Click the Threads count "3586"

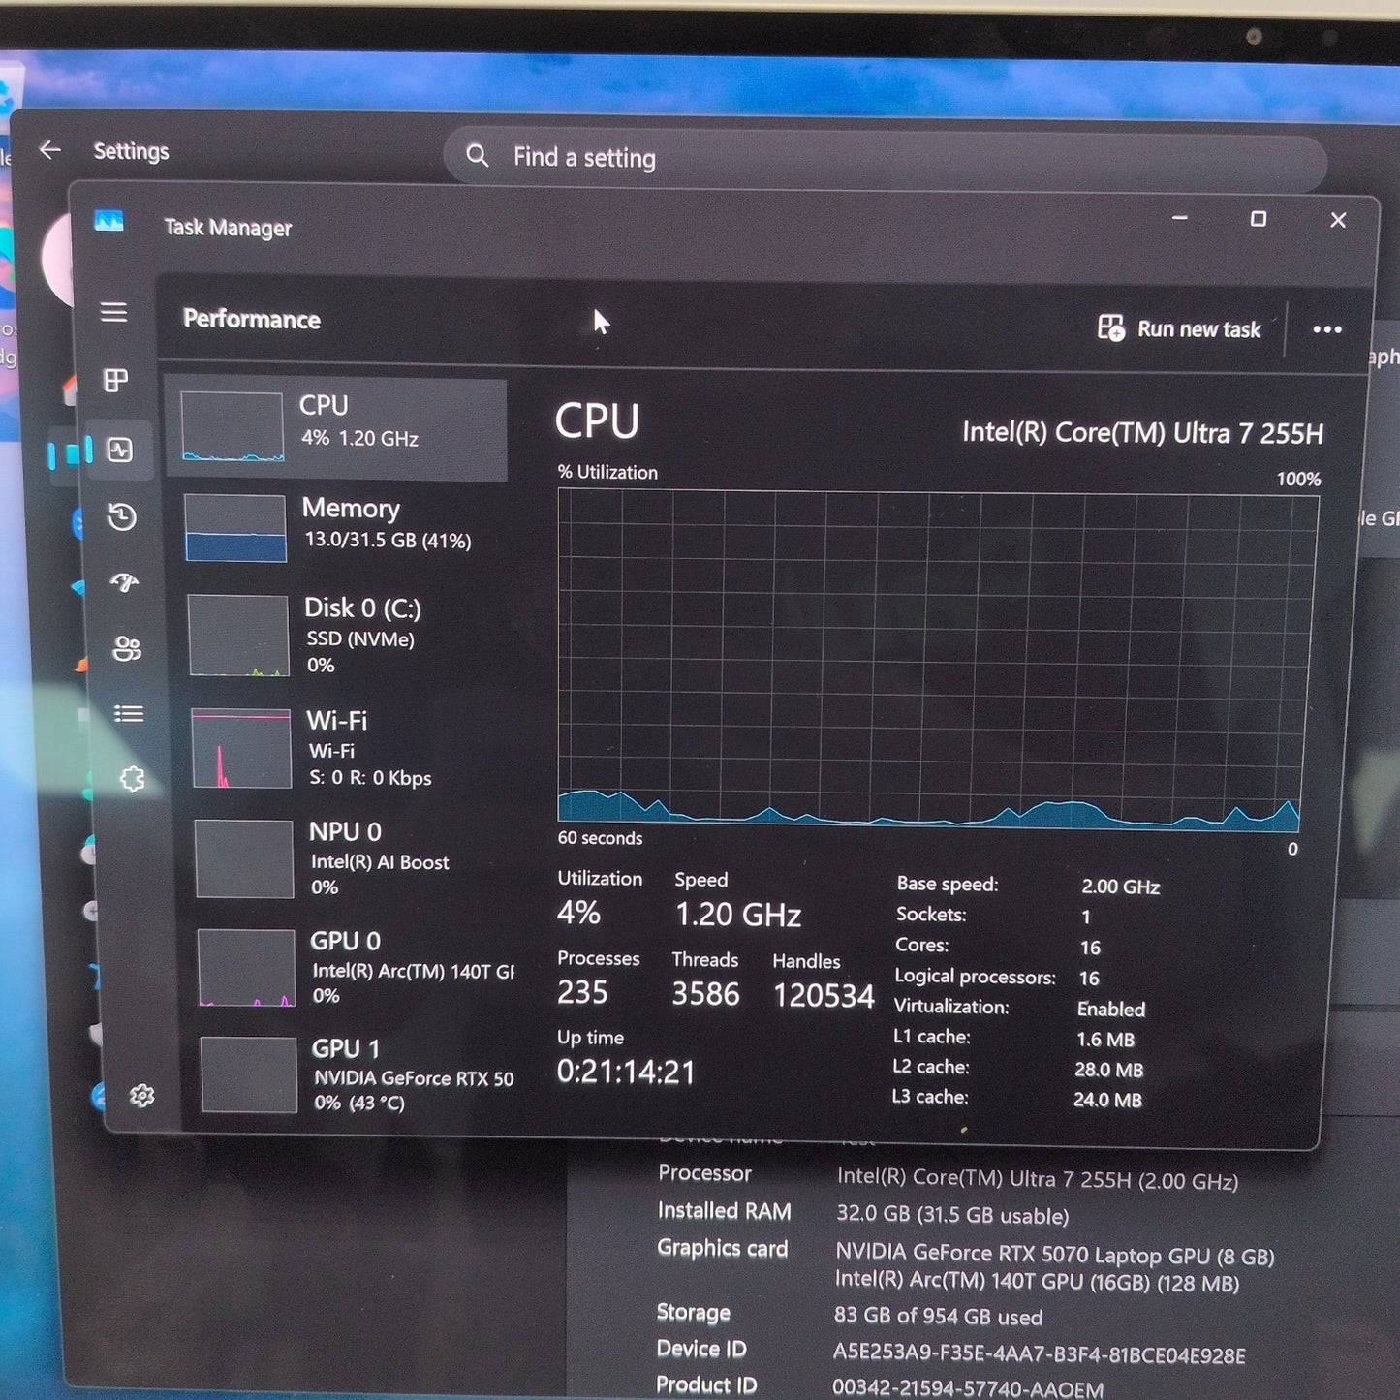705,994
